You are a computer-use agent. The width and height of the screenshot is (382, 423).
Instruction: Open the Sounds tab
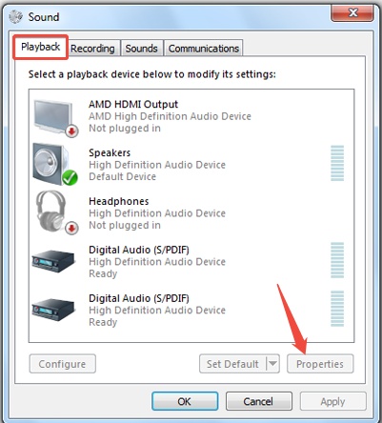[141, 49]
